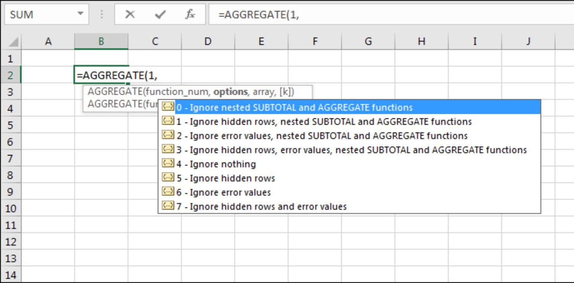Select row 13 header
The width and height of the screenshot is (574, 283).
(x=10, y=258)
